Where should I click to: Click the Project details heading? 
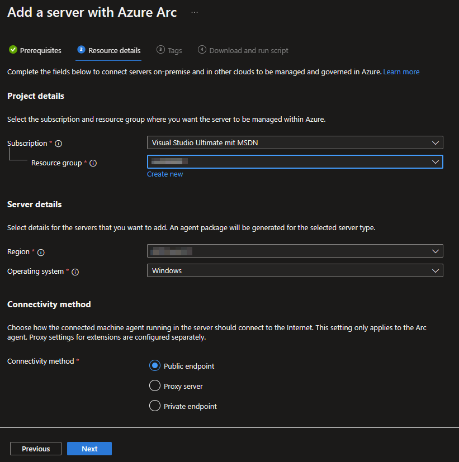[x=36, y=96]
